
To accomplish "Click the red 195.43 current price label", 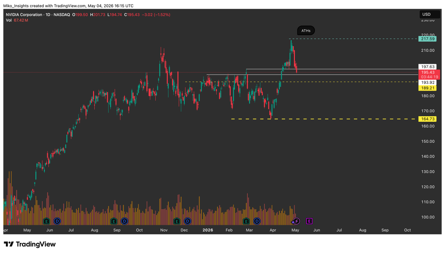I will click(x=429, y=72).
